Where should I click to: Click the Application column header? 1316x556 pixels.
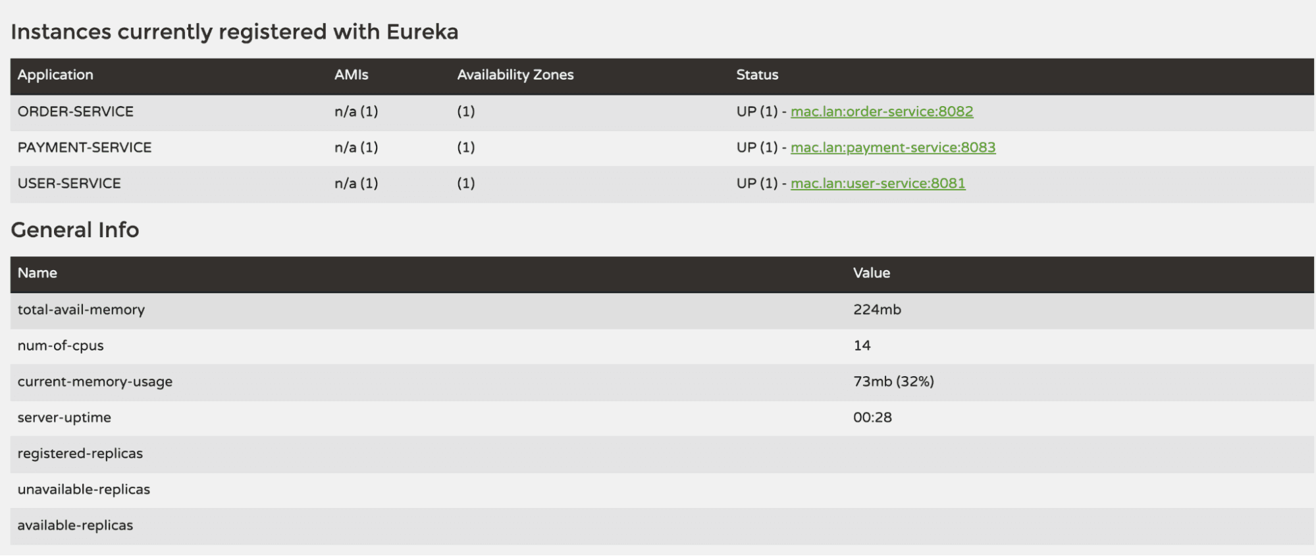point(55,74)
